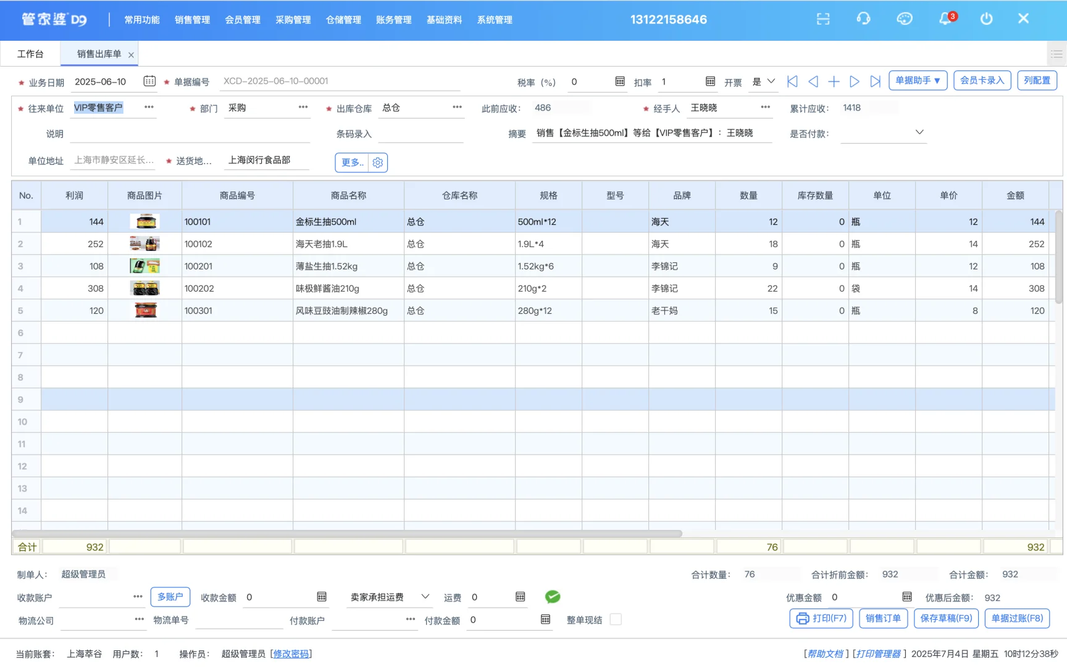Switch to the 工作台 tab
Image resolution: width=1067 pixels, height=667 pixels.
coord(30,54)
